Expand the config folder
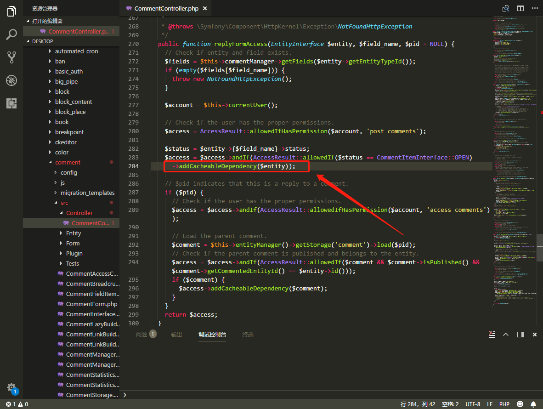This screenshot has height=409, width=543. click(71, 172)
